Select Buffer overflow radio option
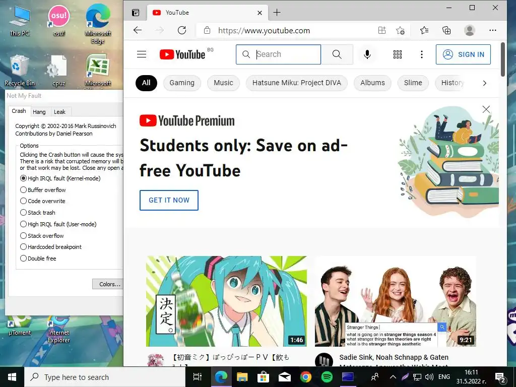The image size is (516, 387). 43,190
